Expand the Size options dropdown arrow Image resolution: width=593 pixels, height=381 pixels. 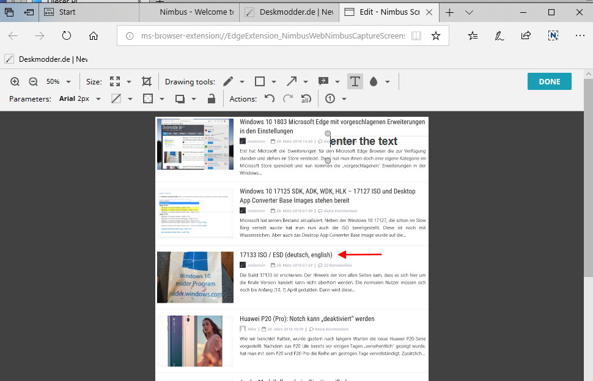[x=129, y=82]
